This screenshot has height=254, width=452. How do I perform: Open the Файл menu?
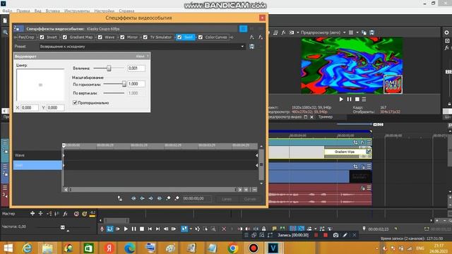click(x=7, y=11)
